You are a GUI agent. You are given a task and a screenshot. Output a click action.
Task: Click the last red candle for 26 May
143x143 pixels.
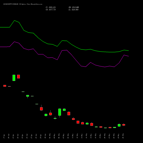(x=124, y=125)
